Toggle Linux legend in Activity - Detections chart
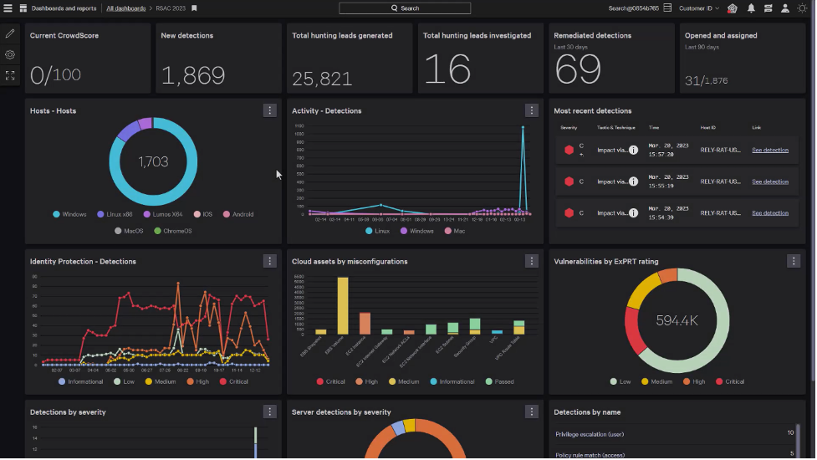Screen dimensions: 817x460 (378, 231)
